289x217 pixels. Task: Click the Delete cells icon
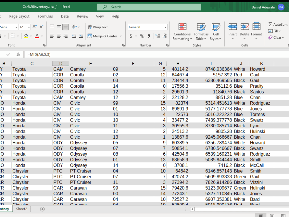244,27
